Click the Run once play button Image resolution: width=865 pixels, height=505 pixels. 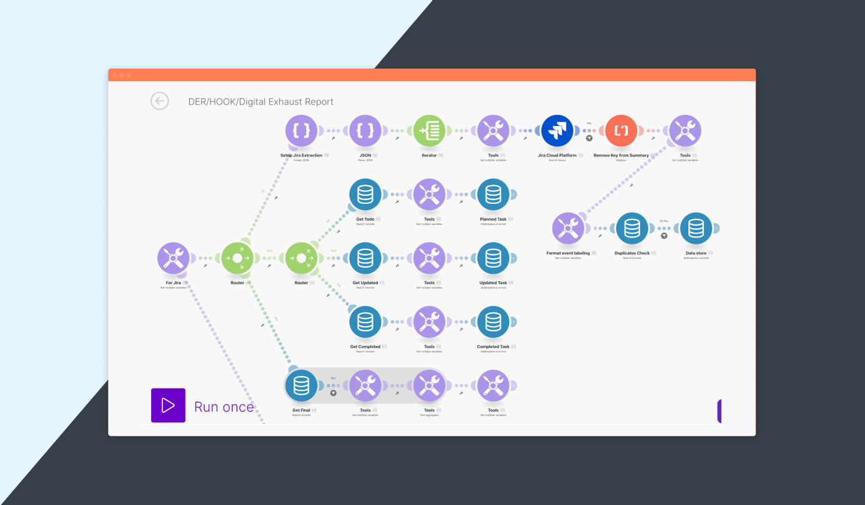tap(168, 405)
